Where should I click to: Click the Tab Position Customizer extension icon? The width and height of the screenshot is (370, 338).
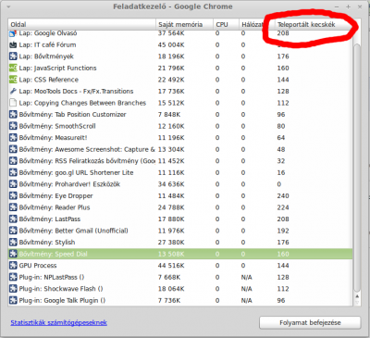pyautogui.click(x=13, y=115)
